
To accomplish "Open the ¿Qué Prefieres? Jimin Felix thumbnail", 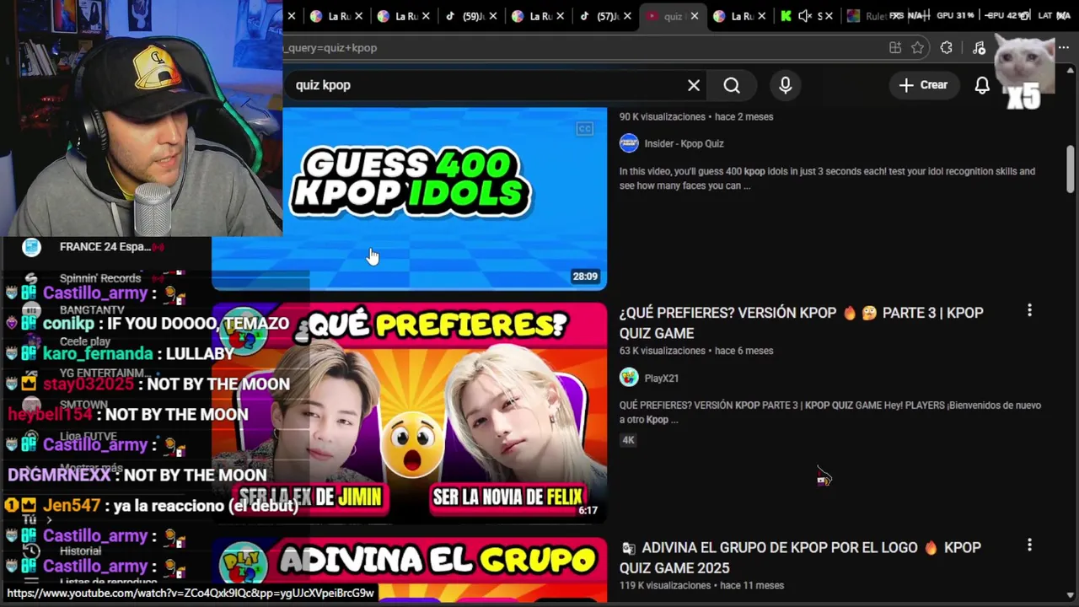I will [409, 413].
